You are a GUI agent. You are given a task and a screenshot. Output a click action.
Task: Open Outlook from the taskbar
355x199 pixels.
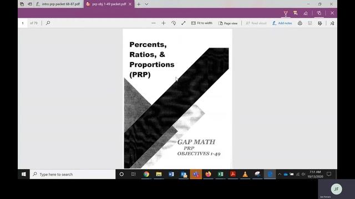click(x=184, y=174)
